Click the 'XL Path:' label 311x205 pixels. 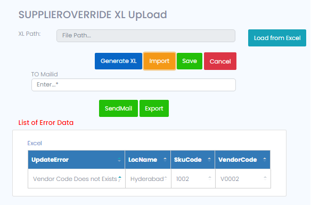click(x=29, y=34)
